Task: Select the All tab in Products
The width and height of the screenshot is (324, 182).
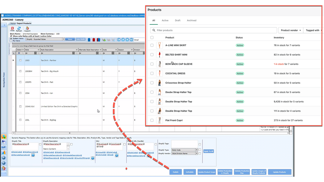Action: [x=154, y=20]
